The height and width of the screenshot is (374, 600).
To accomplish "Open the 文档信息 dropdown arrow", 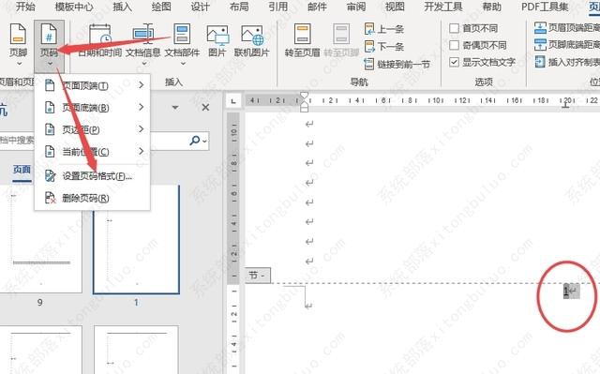I will 143,64.
